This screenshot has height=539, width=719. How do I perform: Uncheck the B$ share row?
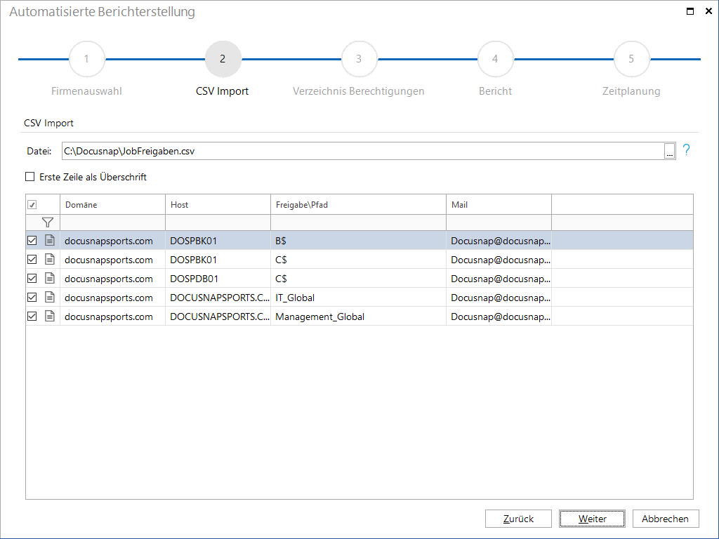(x=32, y=240)
